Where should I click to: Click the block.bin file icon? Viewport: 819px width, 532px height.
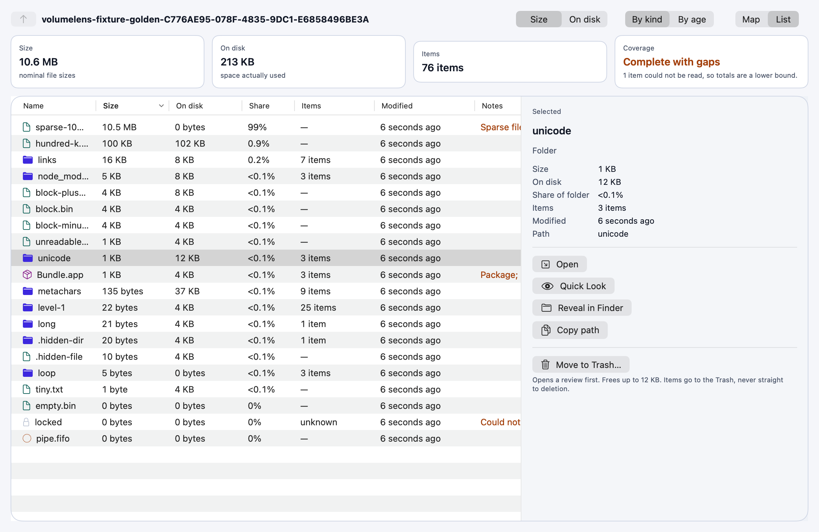coord(27,209)
